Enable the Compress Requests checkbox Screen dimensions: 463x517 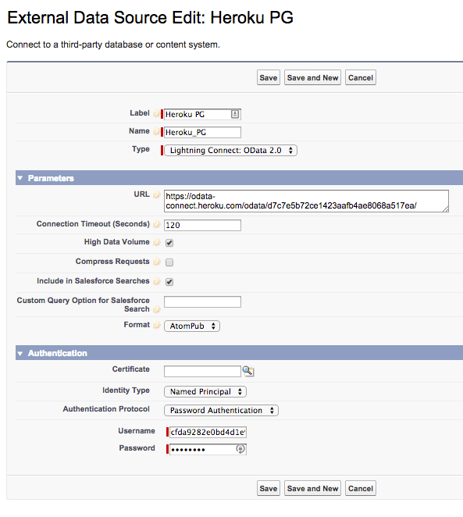(169, 262)
